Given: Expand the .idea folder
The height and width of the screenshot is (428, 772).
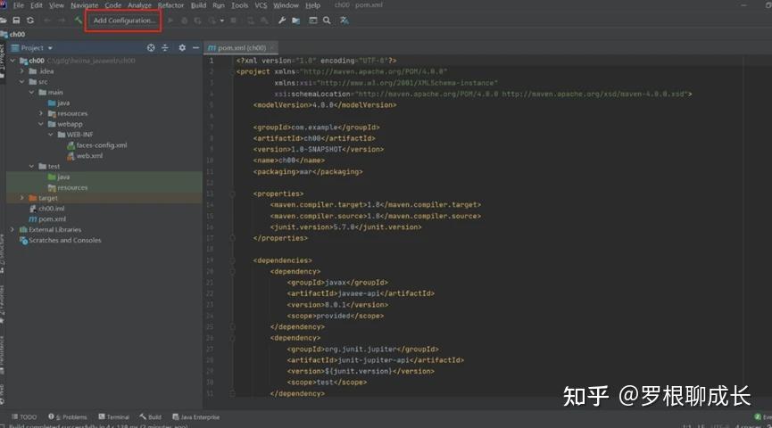Looking at the screenshot, I should tap(22, 71).
